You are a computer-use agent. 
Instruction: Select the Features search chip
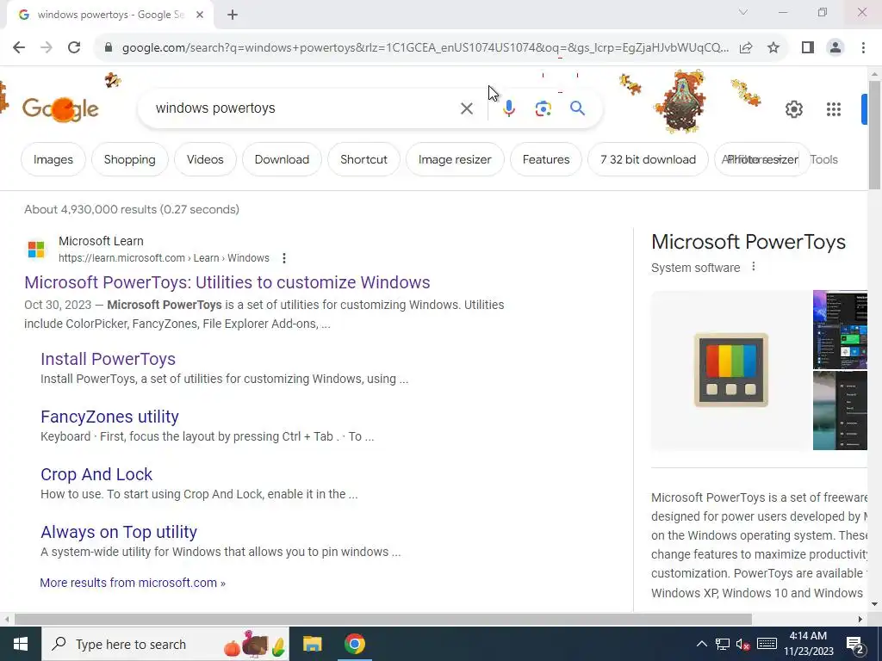545,159
